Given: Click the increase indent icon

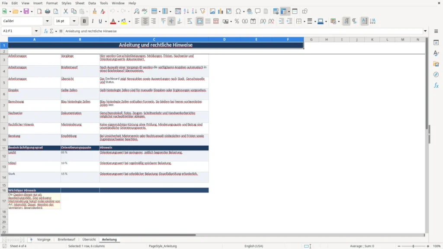Looking at the screenshot, I should [281, 21].
